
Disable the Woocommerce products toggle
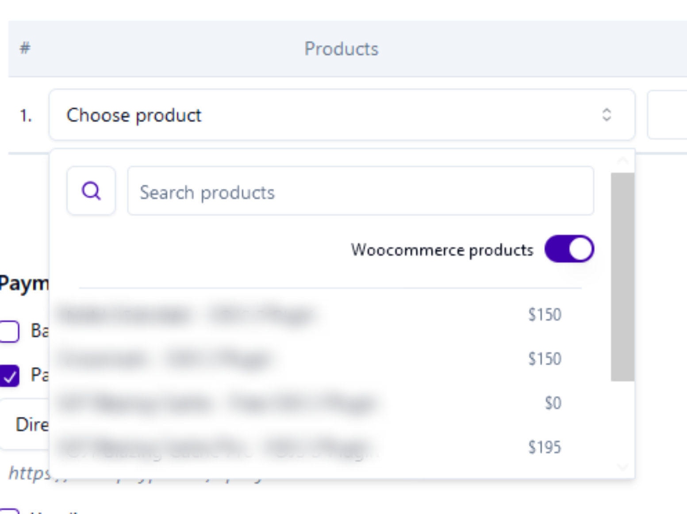(x=569, y=249)
